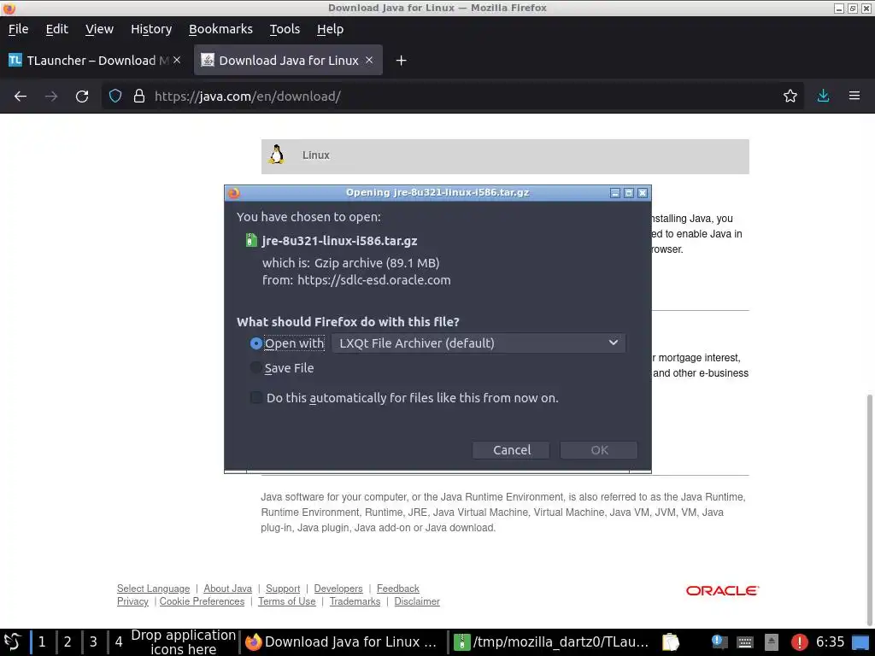The image size is (875, 656).
Task: Open the Privacy footer link
Action: click(x=132, y=601)
